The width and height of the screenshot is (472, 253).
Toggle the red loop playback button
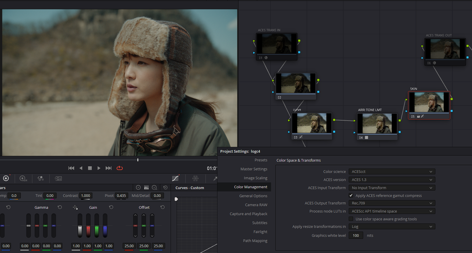119,168
